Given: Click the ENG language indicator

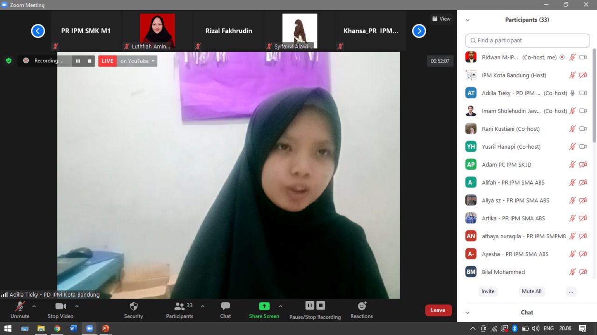Looking at the screenshot, I should [549, 328].
